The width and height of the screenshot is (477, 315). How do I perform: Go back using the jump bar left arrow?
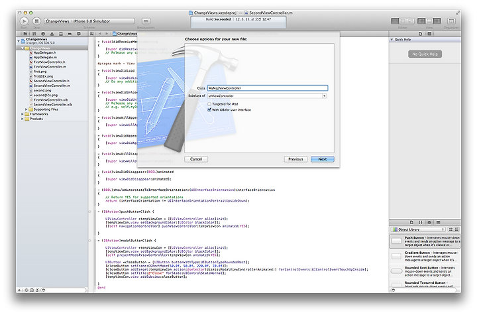[100, 34]
